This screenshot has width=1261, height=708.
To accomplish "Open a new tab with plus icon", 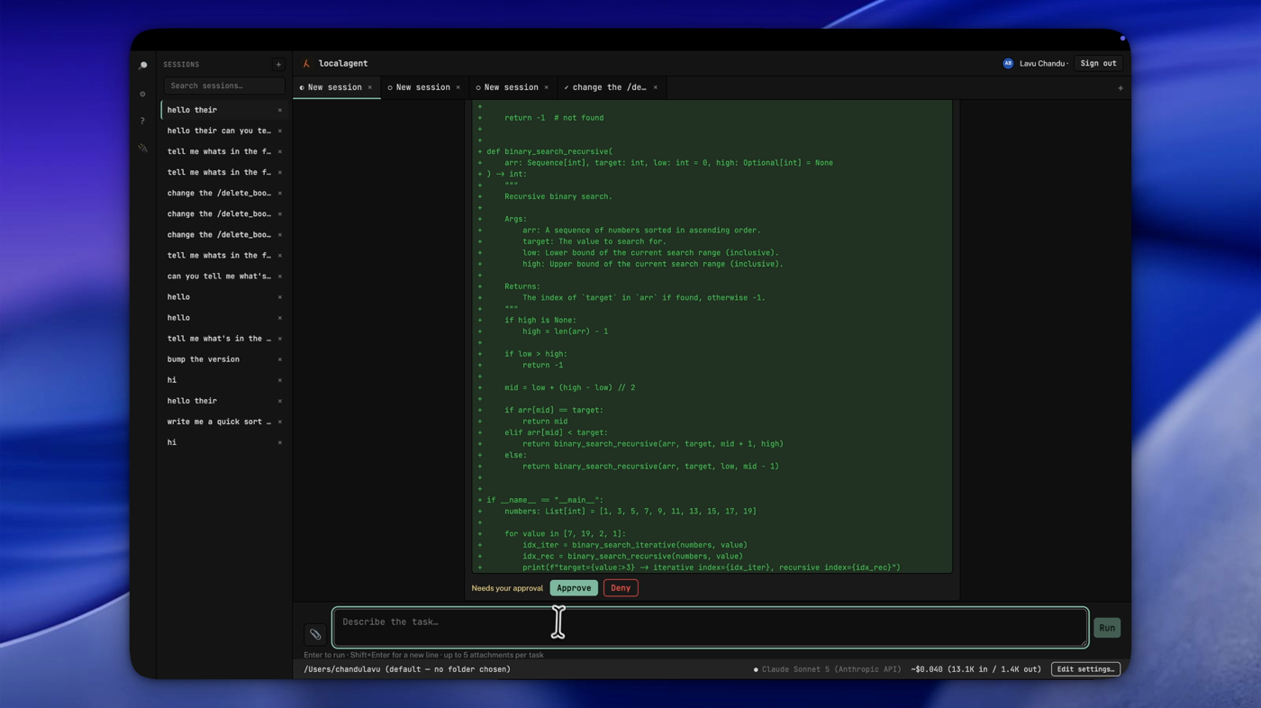I will pos(1120,88).
